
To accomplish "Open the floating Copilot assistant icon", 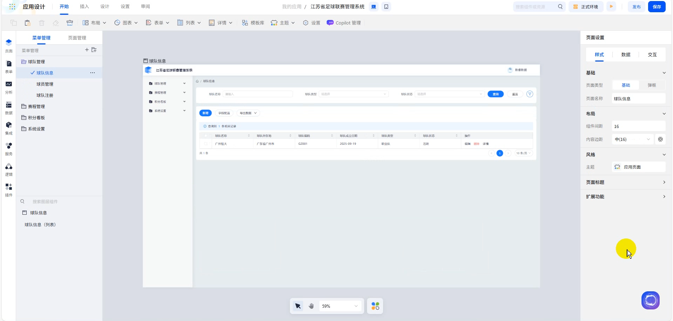I will (x=650, y=300).
